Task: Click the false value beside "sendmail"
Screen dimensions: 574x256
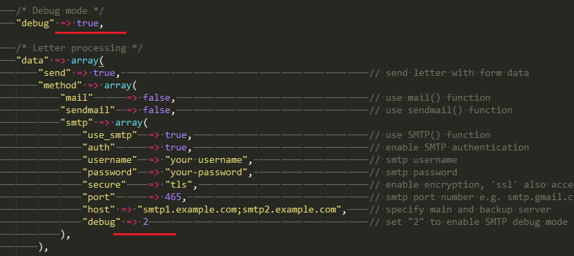Action: (x=157, y=110)
